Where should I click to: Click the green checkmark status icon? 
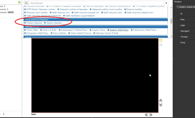19,2
